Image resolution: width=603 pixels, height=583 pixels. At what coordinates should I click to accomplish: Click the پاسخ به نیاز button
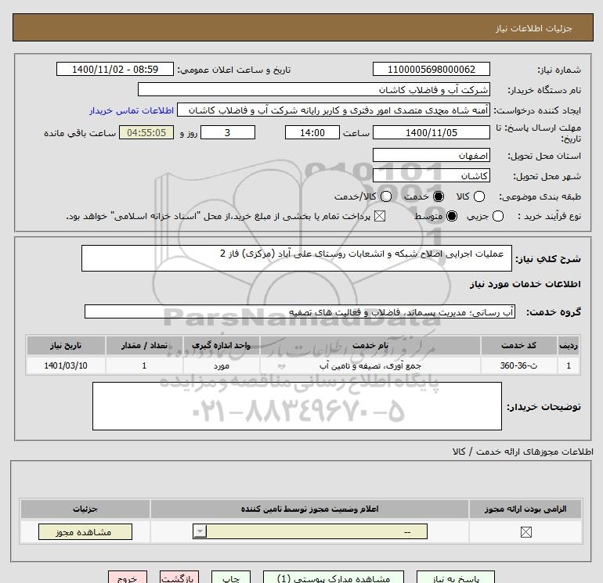[x=456, y=578]
